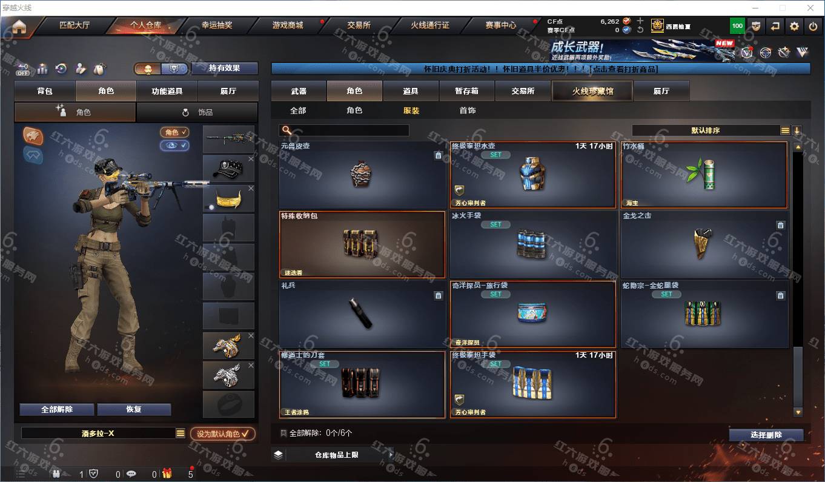Click the return arrow icon in top bar
This screenshot has height=482, width=825.
[x=775, y=26]
